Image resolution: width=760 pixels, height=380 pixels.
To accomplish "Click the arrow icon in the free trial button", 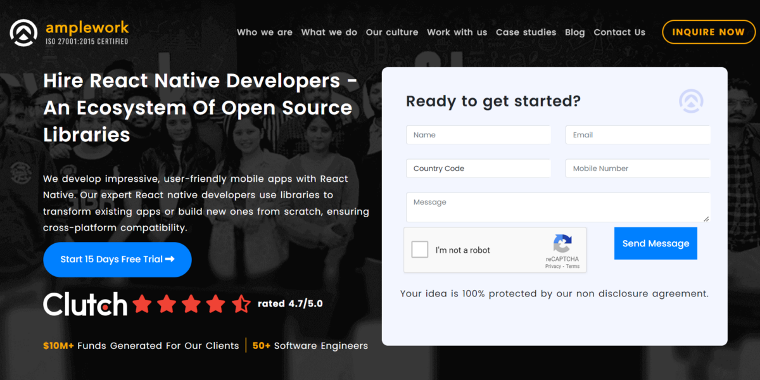I will tap(171, 260).
